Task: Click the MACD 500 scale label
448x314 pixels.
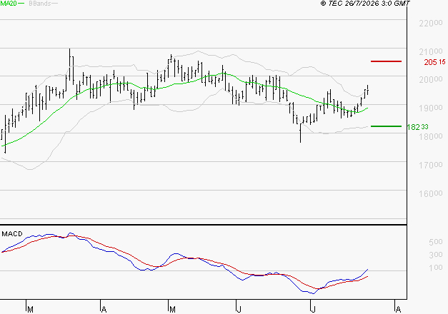Action: point(436,242)
